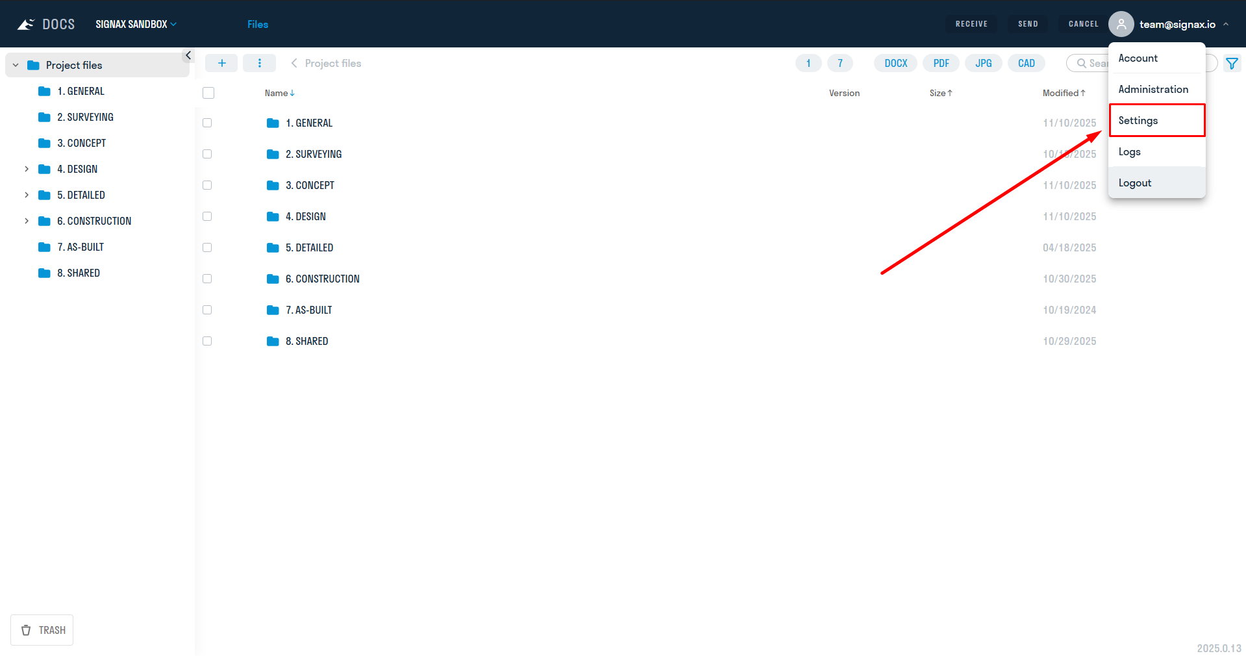Click the filter chip labeled 1
Viewport: 1246px width, 656px height.
click(x=808, y=63)
